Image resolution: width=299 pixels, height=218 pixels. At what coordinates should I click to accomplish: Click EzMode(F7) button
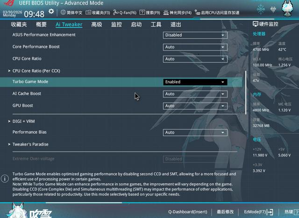pyautogui.click(x=258, y=212)
